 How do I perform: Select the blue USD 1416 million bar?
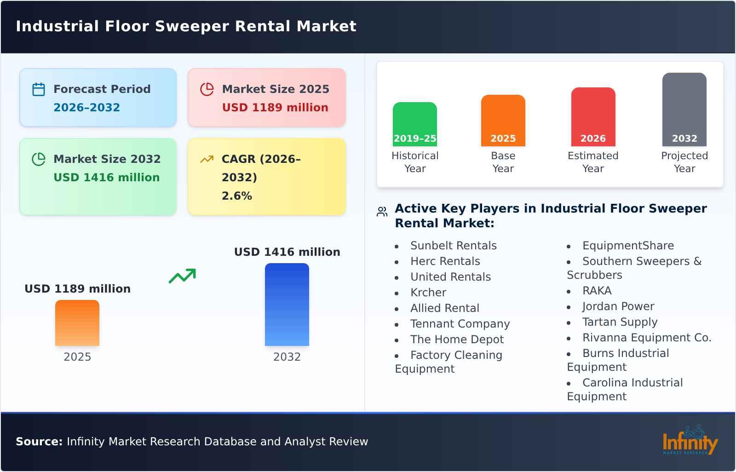[287, 305]
